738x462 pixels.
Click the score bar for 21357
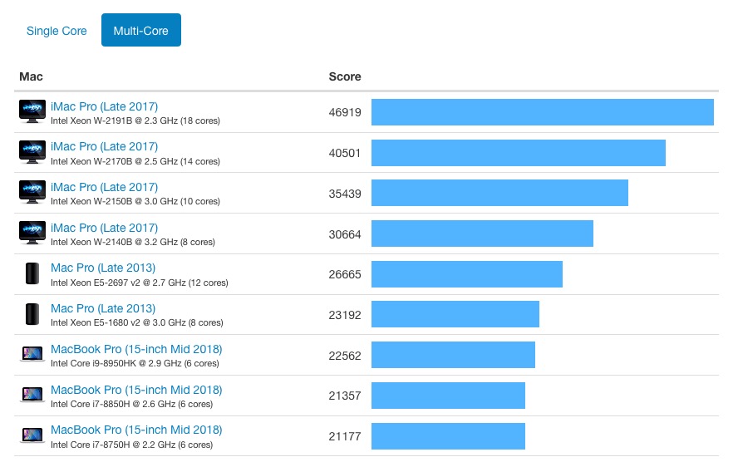[x=448, y=396]
